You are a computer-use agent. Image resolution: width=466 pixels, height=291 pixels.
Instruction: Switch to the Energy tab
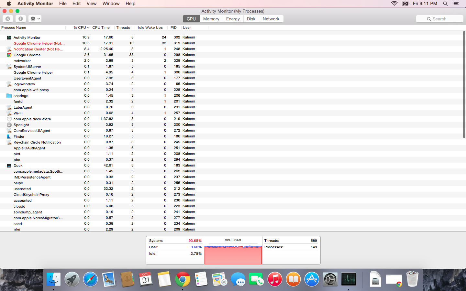click(x=233, y=19)
